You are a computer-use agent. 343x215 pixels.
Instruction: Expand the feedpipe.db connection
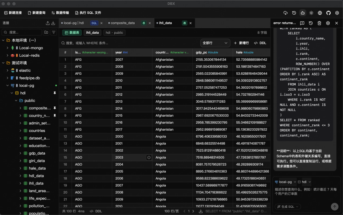point(7,78)
